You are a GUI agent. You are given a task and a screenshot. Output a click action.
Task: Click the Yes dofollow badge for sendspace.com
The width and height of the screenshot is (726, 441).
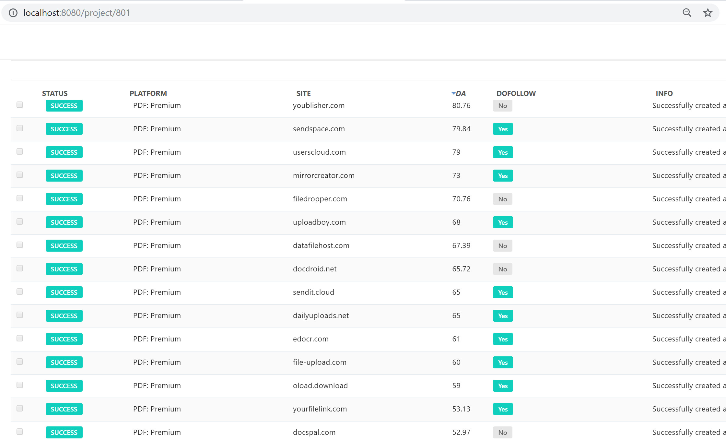point(503,129)
